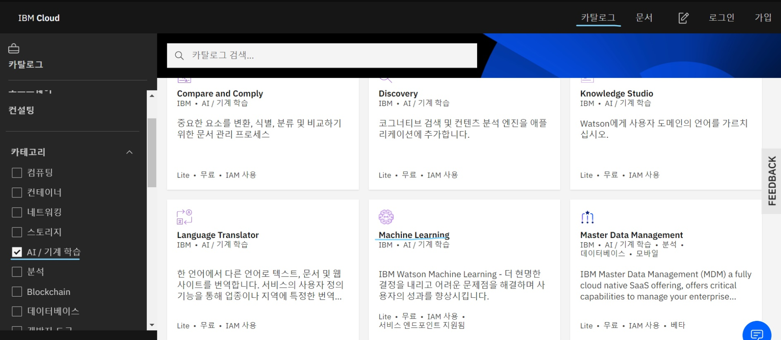The width and height of the screenshot is (781, 340).
Task: Open the 카탈로그 tab in top navigation
Action: click(x=598, y=17)
